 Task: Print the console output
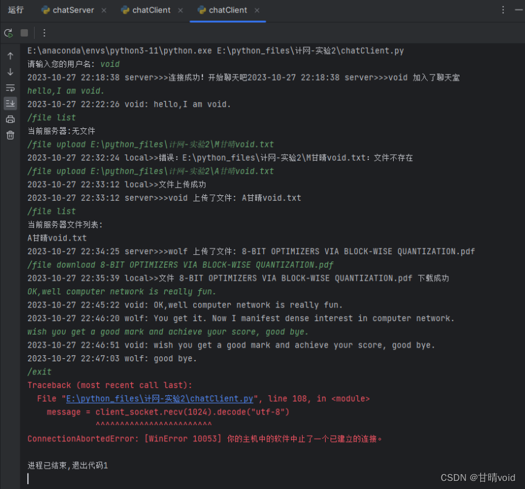click(10, 119)
